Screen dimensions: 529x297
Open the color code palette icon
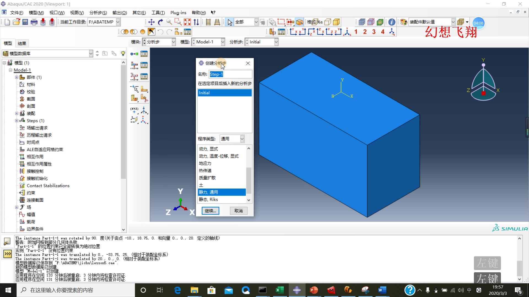(x=404, y=22)
